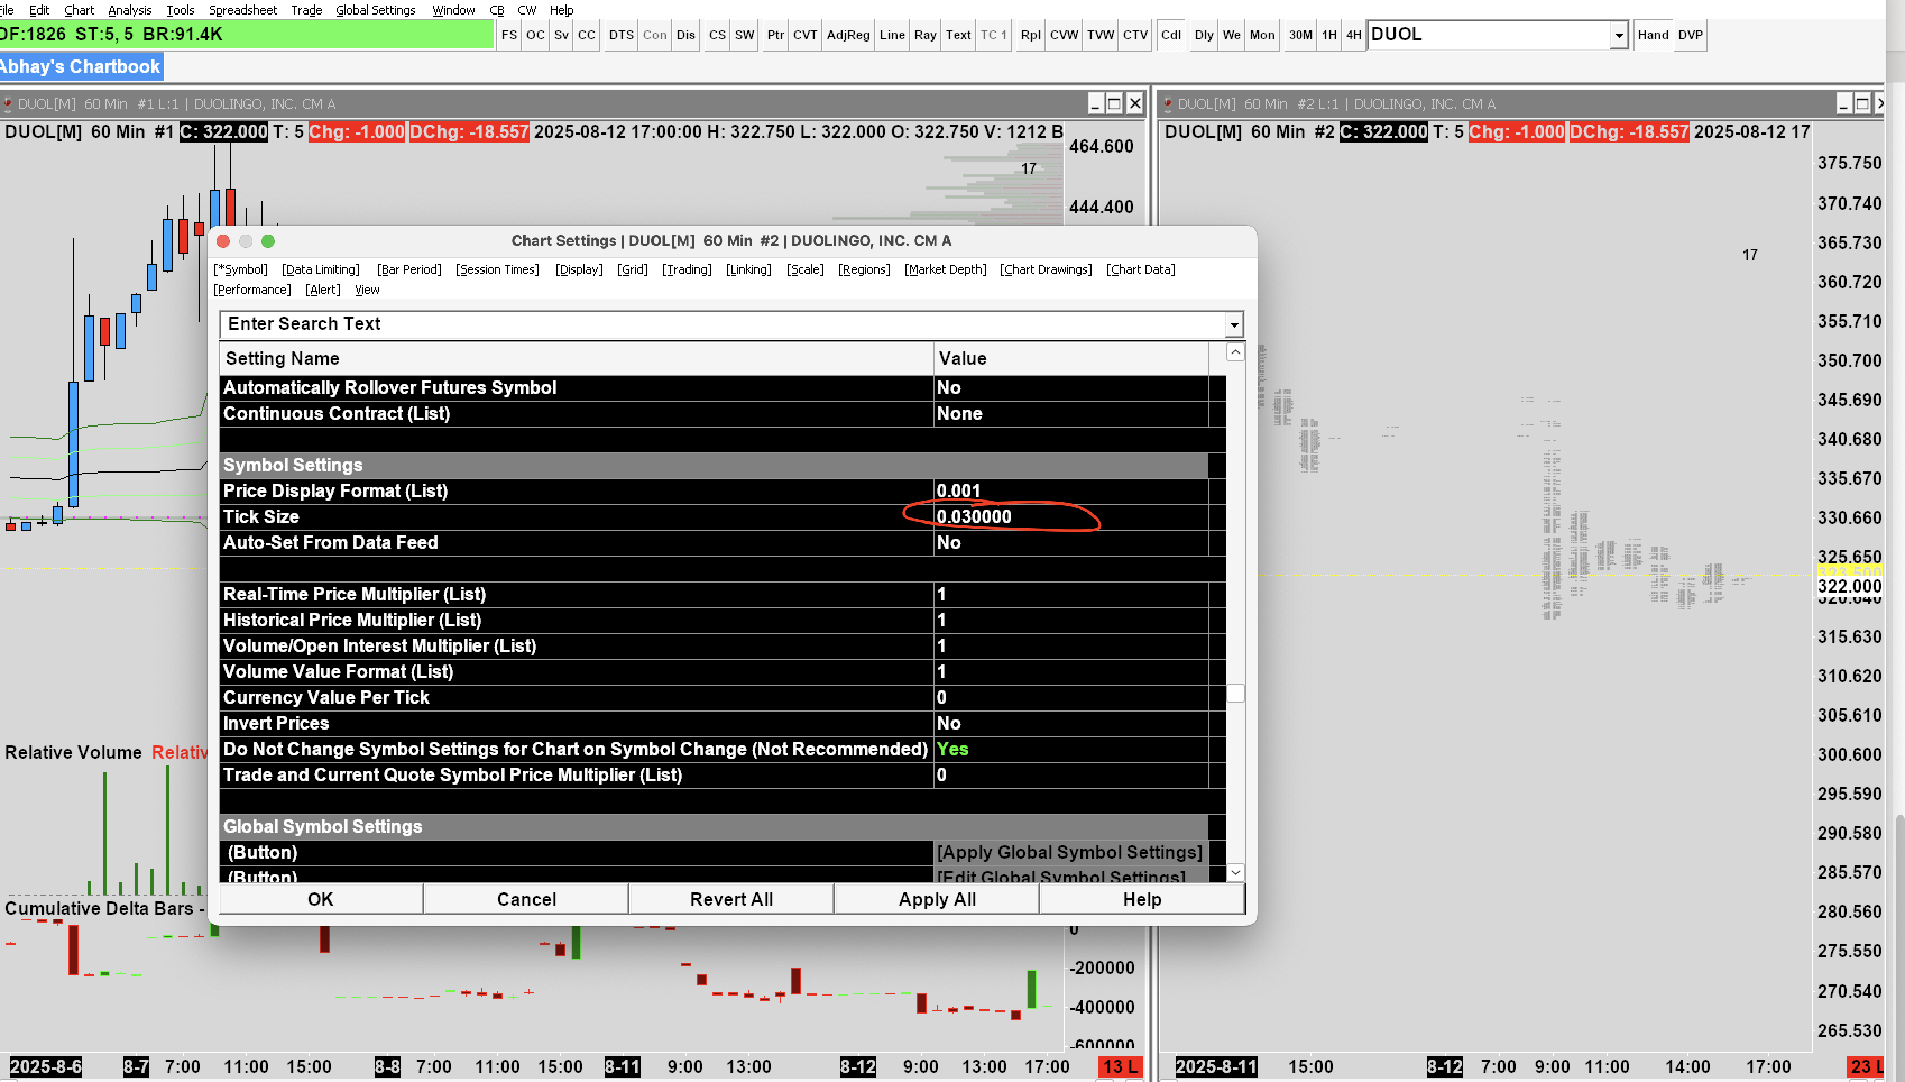Open the search text dropdown arrow
The image size is (1905, 1082).
[x=1234, y=325]
